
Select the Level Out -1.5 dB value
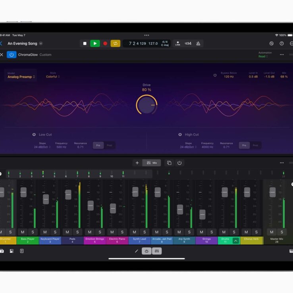[269, 77]
